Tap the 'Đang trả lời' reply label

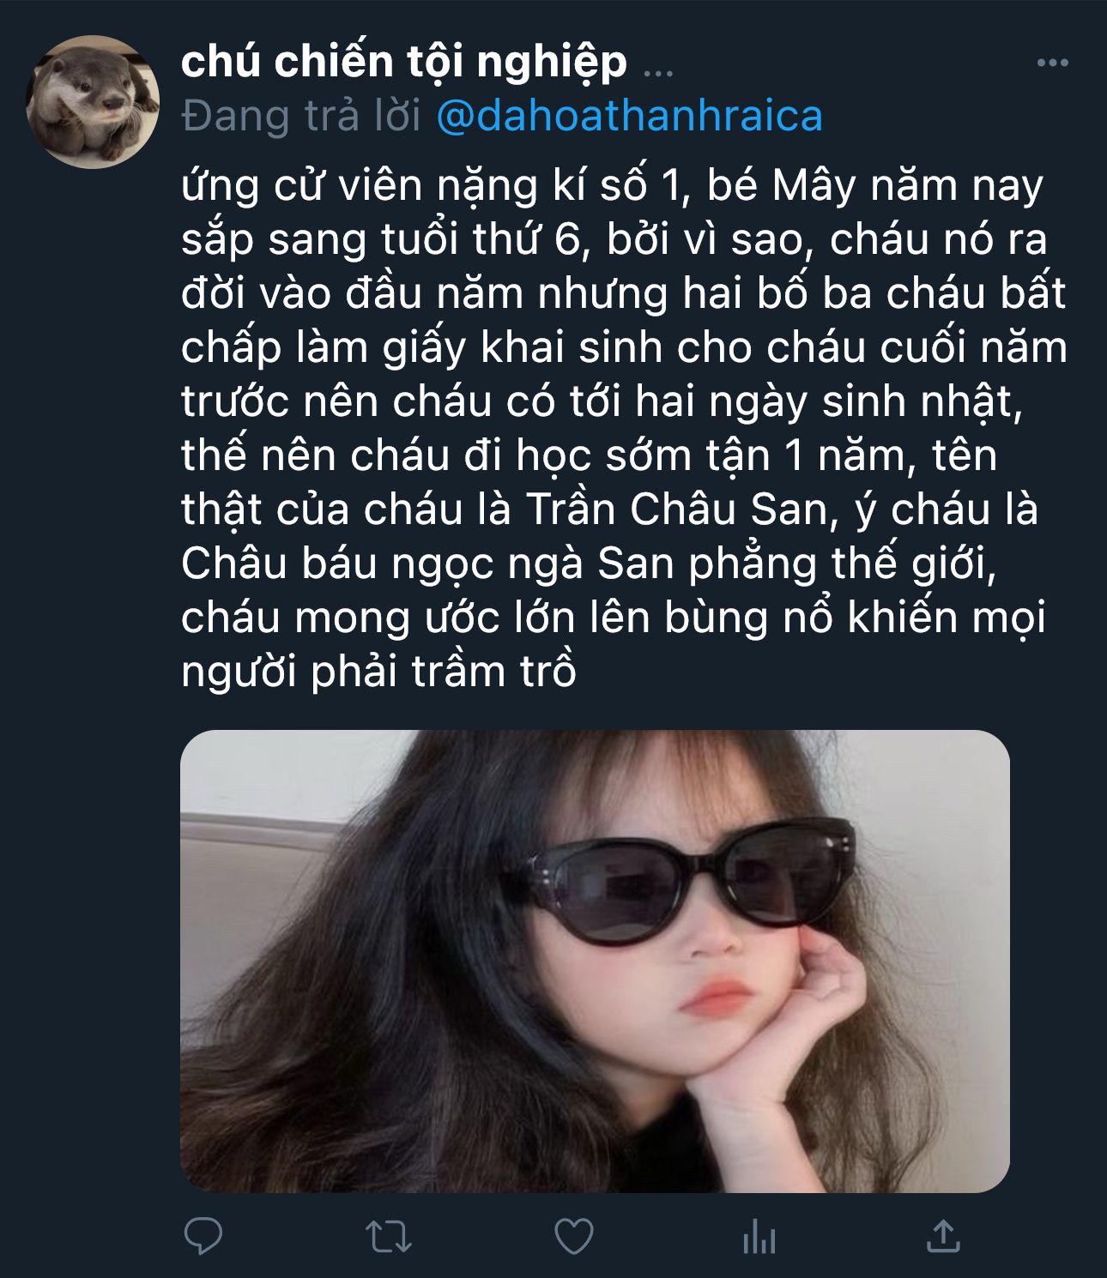tap(301, 116)
